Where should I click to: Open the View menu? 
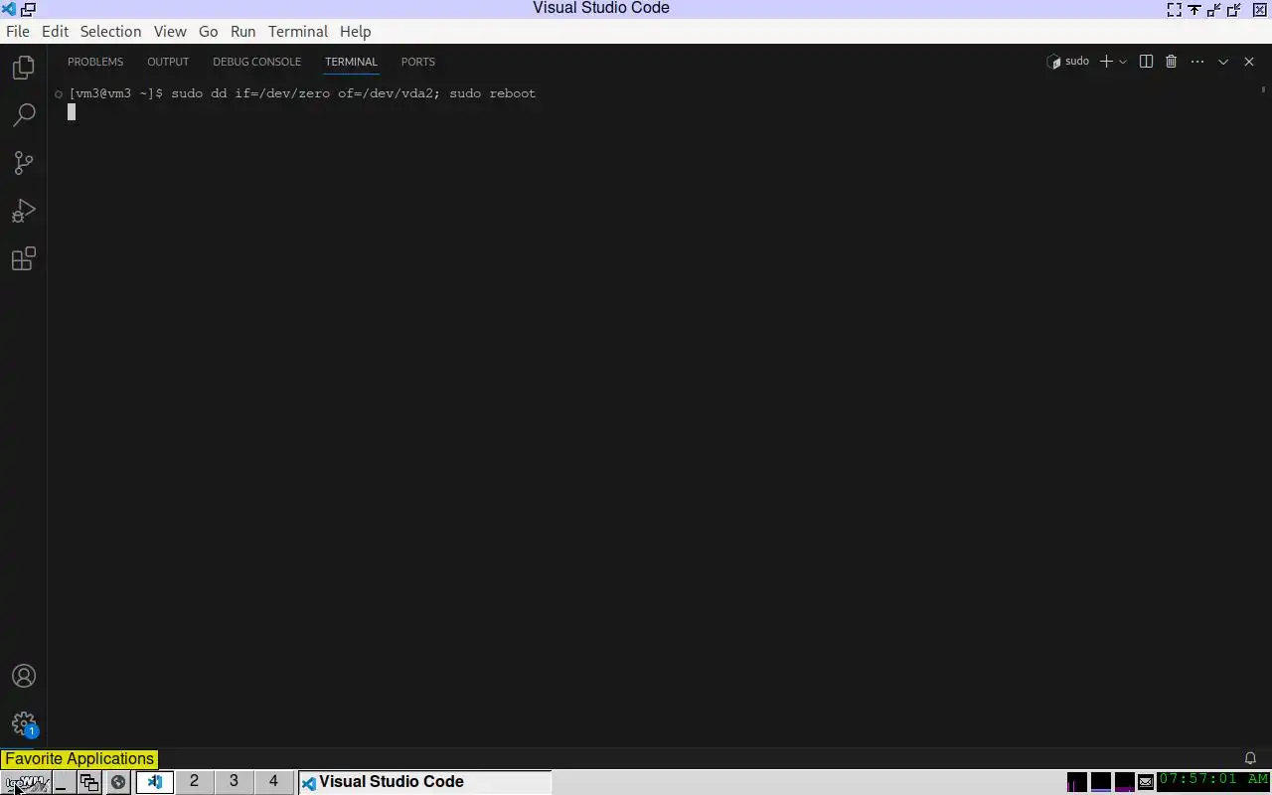170,32
